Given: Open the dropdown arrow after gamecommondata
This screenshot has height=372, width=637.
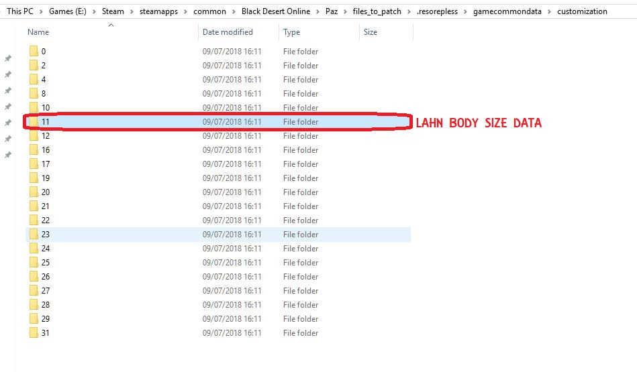Looking at the screenshot, I should point(550,11).
